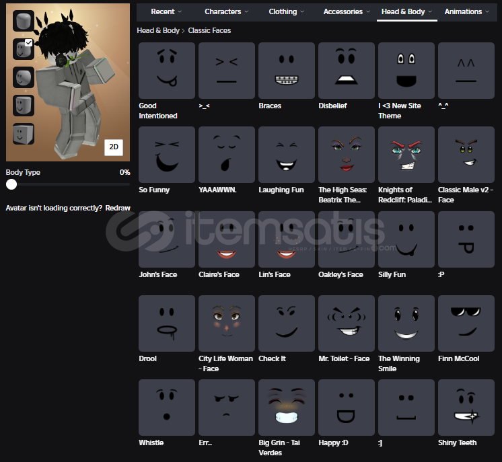The height and width of the screenshot is (462, 502).
Task: Toggle the checked head shape thumbnail
Action: 24,49
